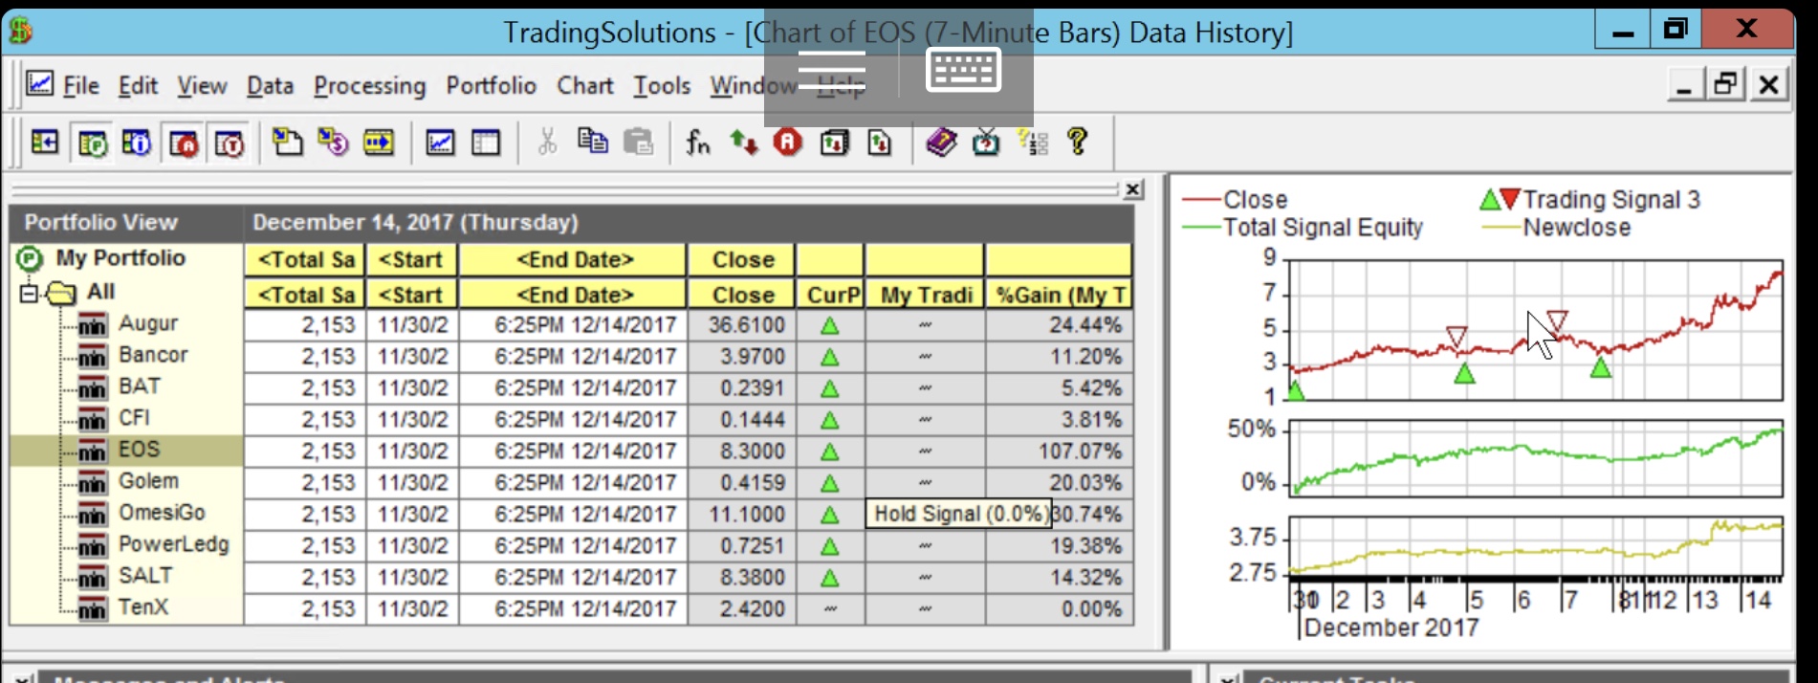The height and width of the screenshot is (683, 1818).
Task: Click the Paste clipboard icon
Action: [x=638, y=143]
